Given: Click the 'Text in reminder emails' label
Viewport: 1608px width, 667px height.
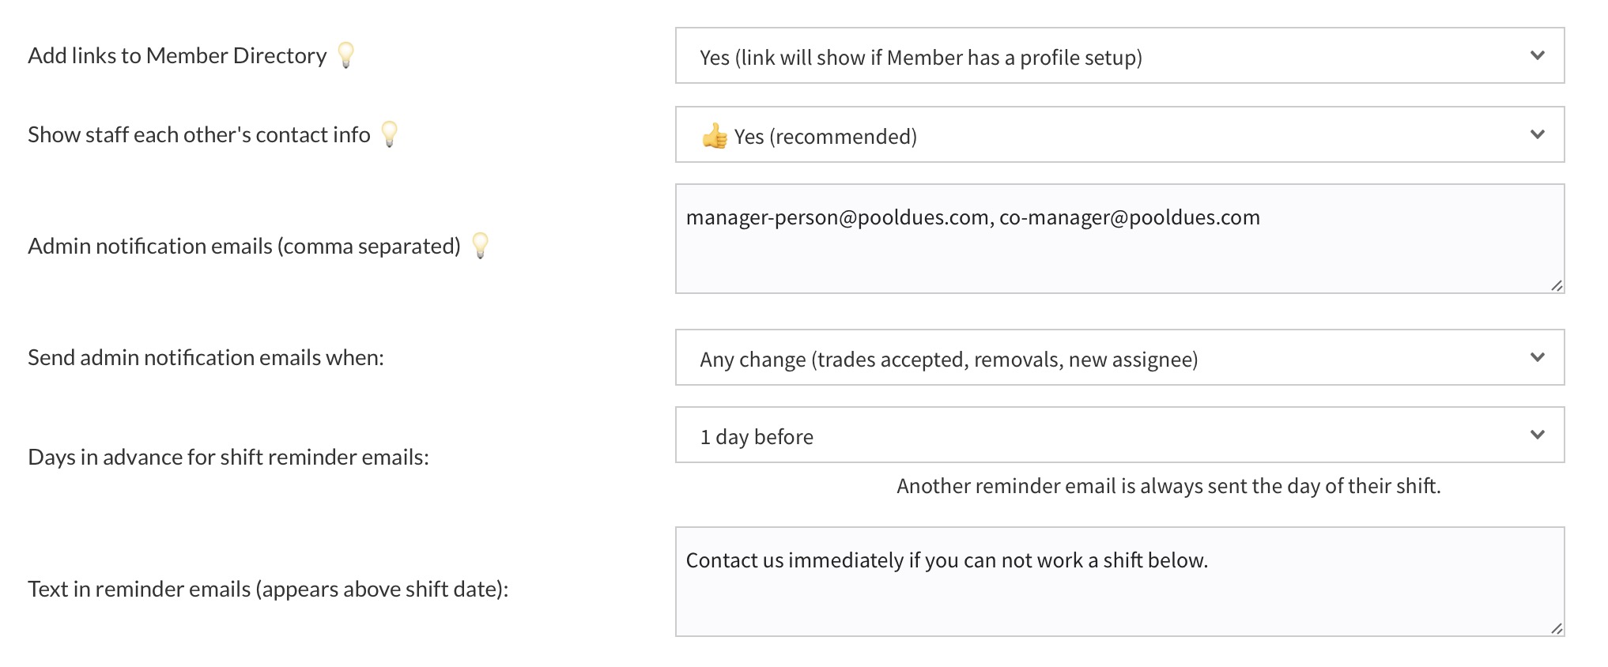Looking at the screenshot, I should click(268, 590).
